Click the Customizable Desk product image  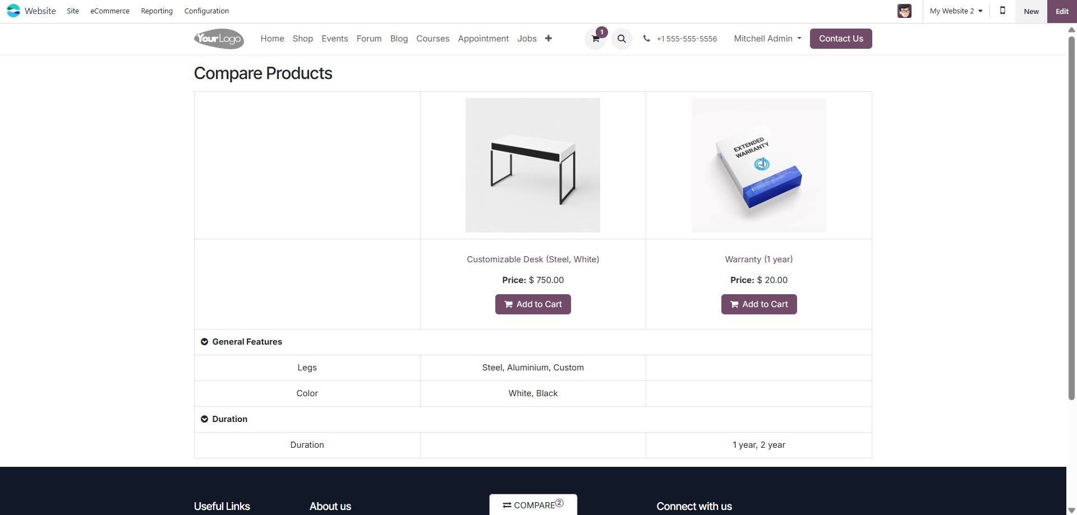click(x=533, y=165)
